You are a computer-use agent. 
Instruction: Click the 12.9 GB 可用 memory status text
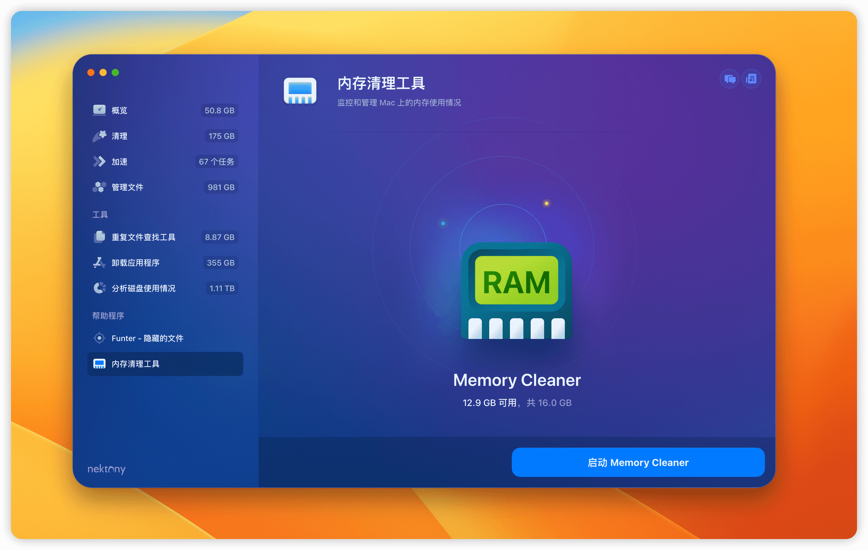pyautogui.click(x=517, y=402)
